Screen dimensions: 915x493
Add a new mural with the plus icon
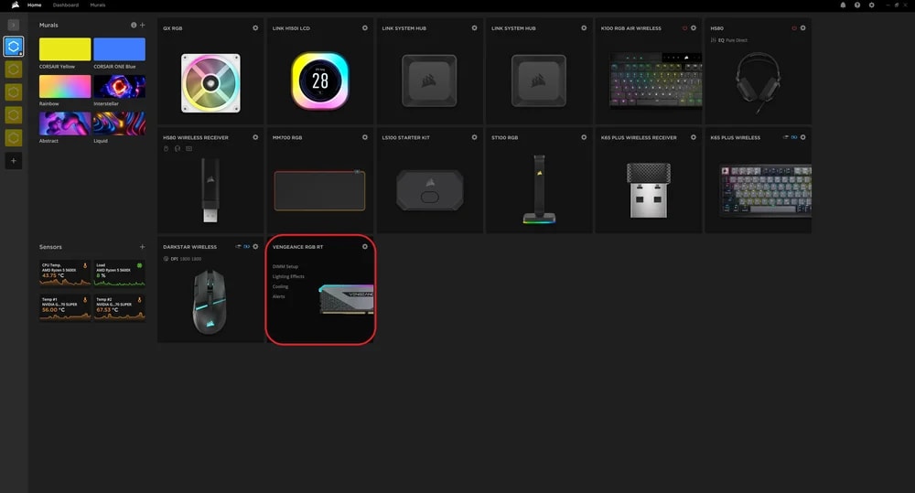pos(143,25)
